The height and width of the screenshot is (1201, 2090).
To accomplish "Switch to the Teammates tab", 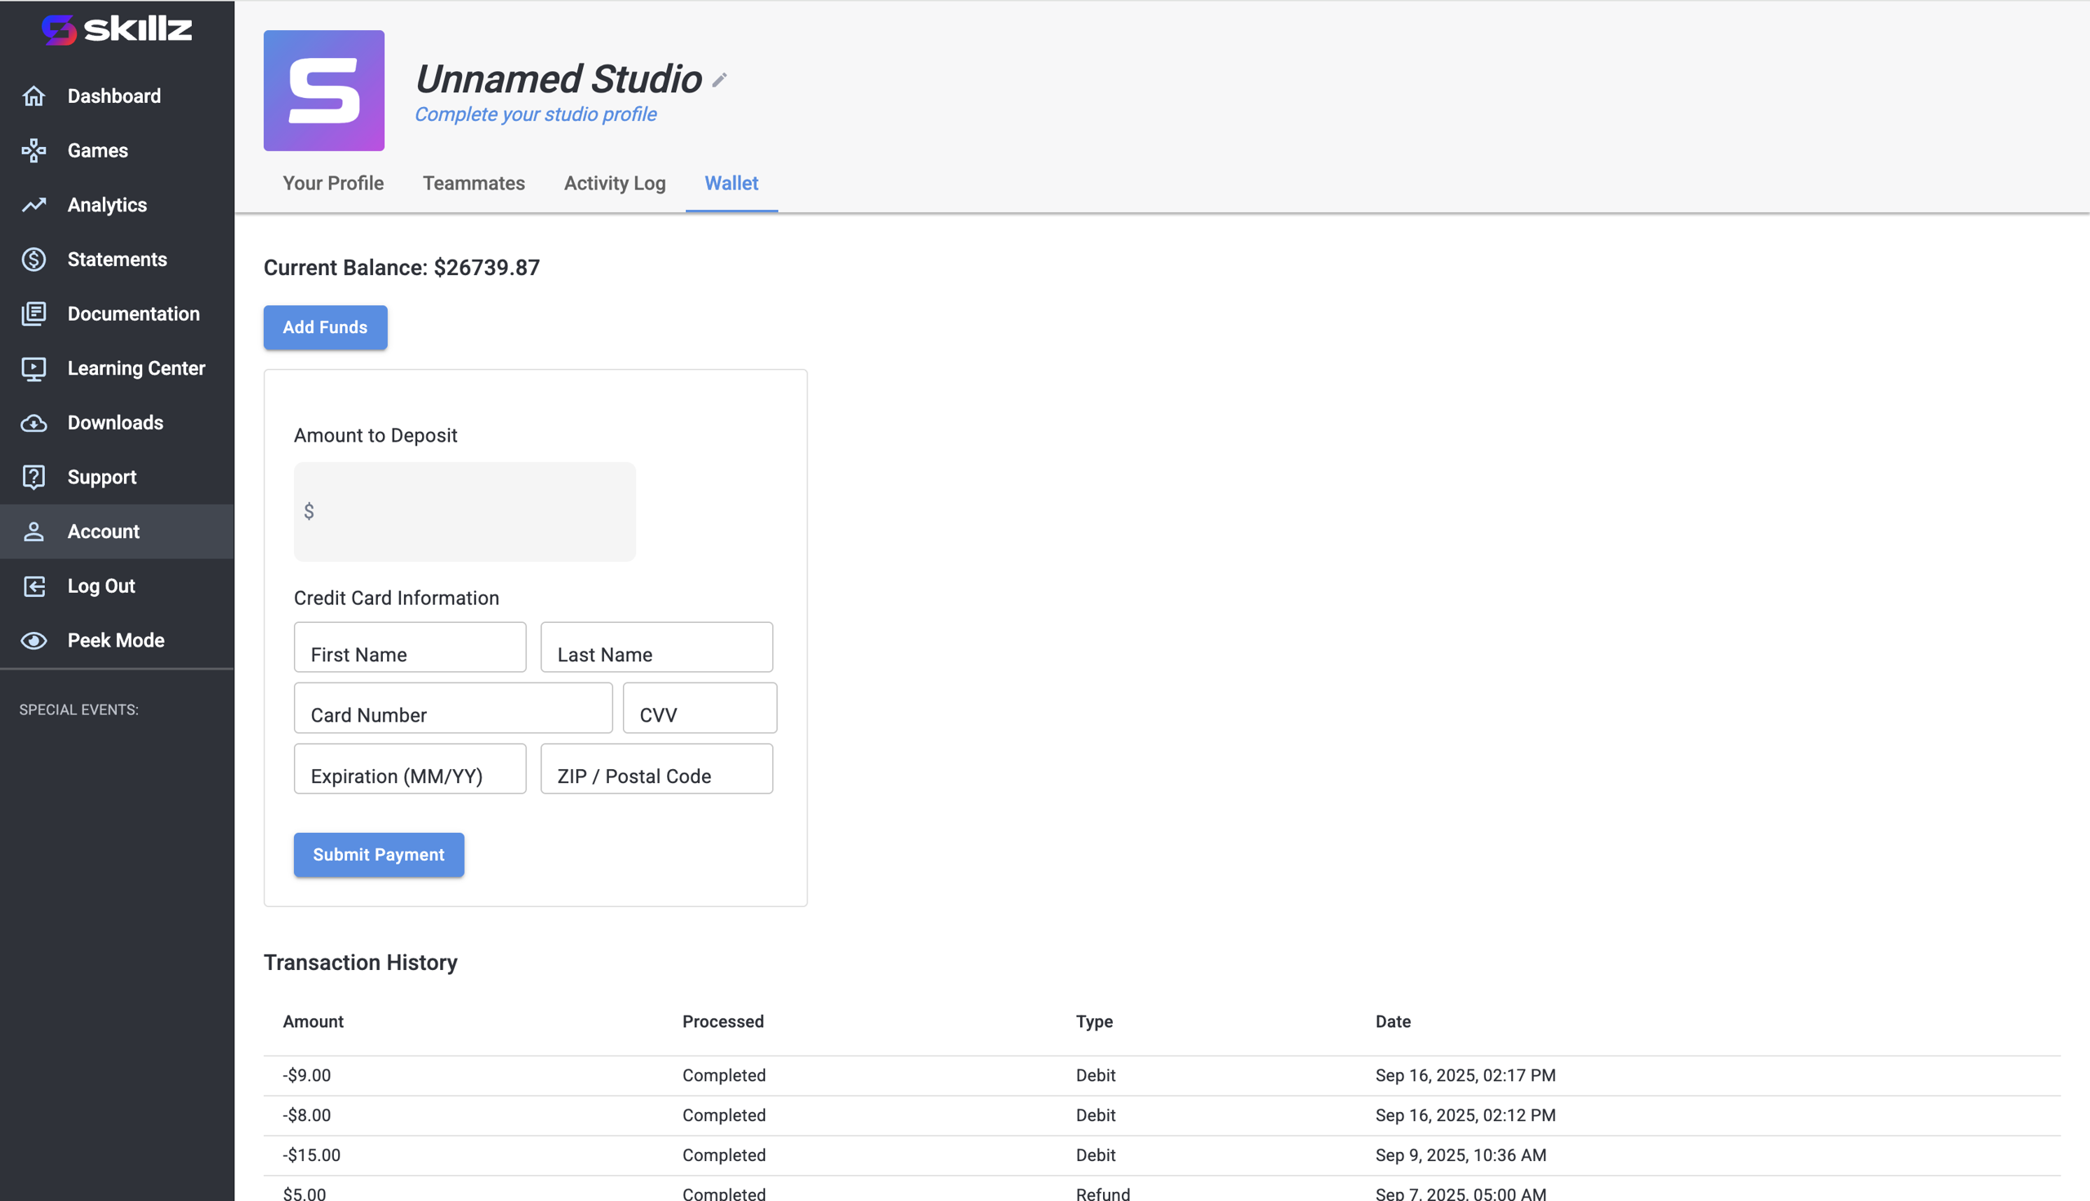I will pos(474,183).
